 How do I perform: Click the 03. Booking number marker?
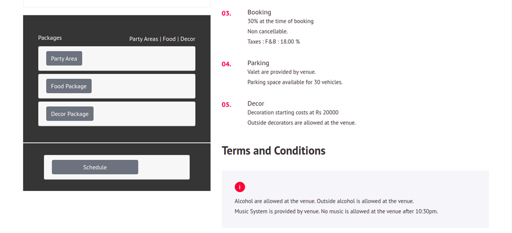(x=227, y=13)
